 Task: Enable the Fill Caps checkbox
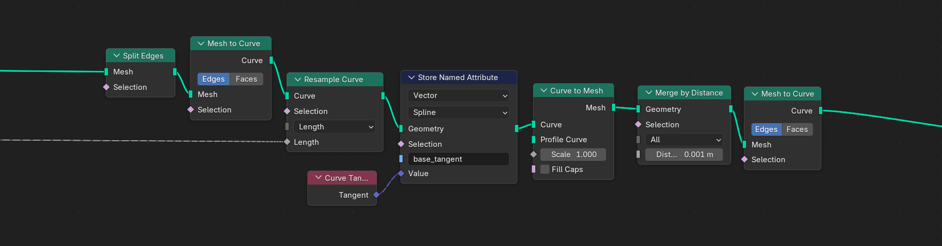(x=545, y=169)
